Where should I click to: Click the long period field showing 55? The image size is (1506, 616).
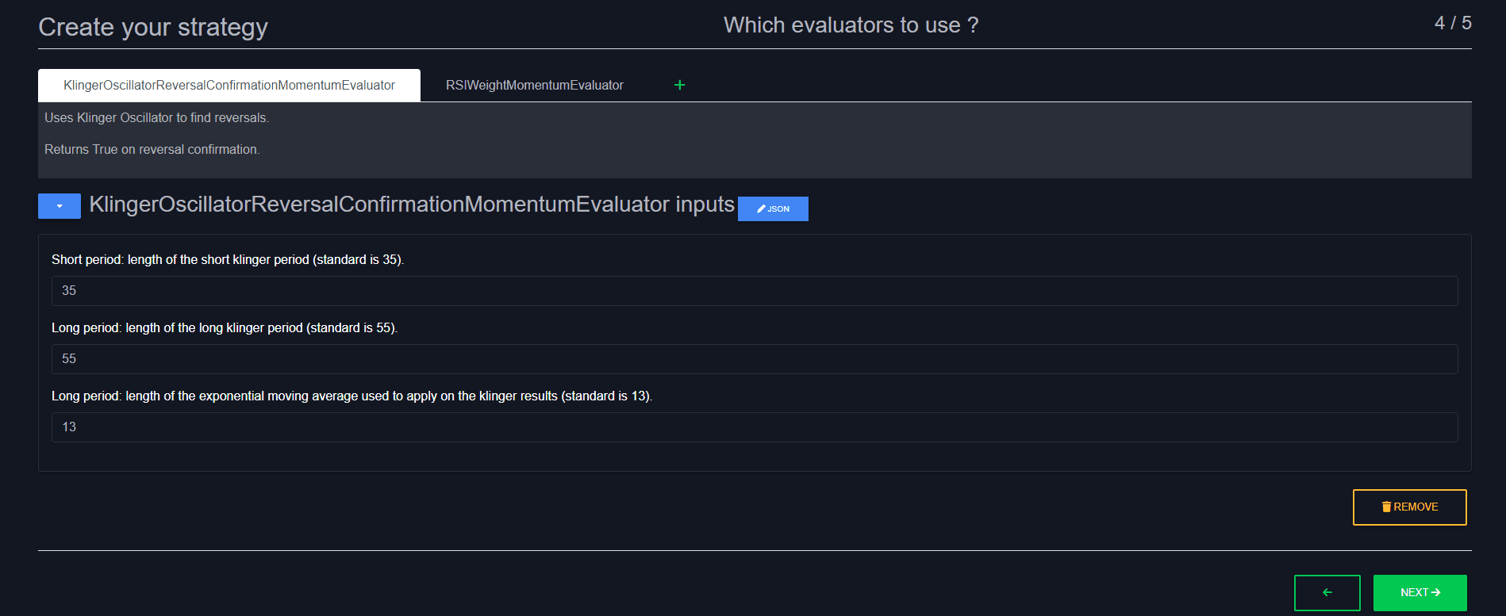(755, 359)
